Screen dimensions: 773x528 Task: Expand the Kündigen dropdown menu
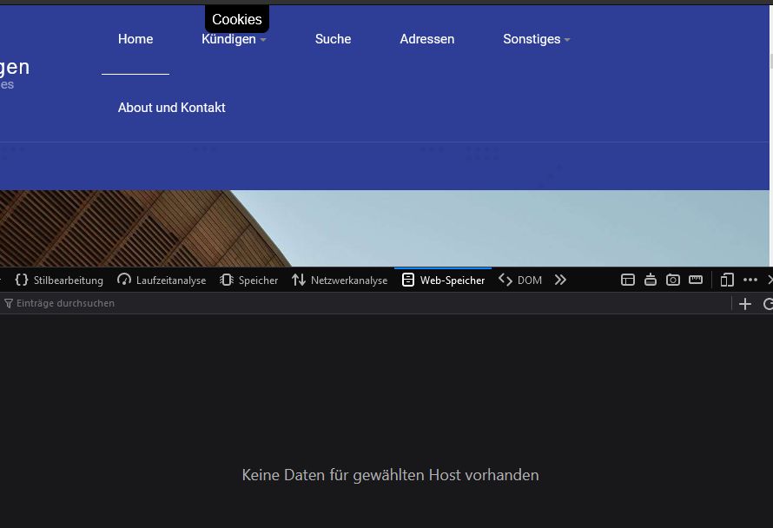(234, 39)
